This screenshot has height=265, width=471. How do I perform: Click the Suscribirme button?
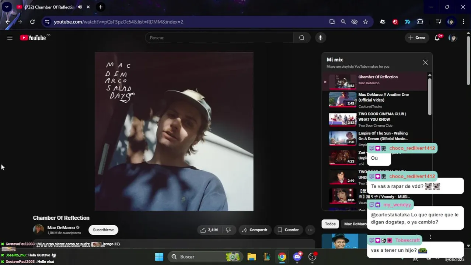pos(103,230)
